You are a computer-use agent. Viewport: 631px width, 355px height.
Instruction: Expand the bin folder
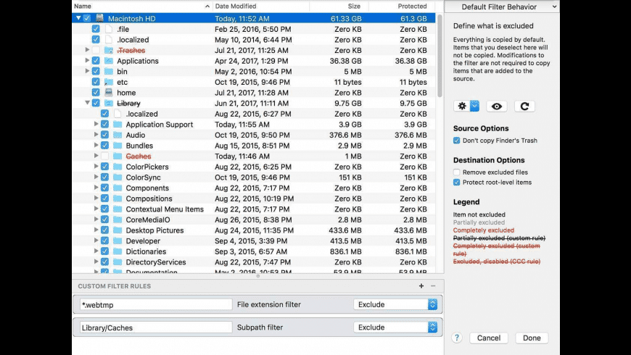(87, 71)
